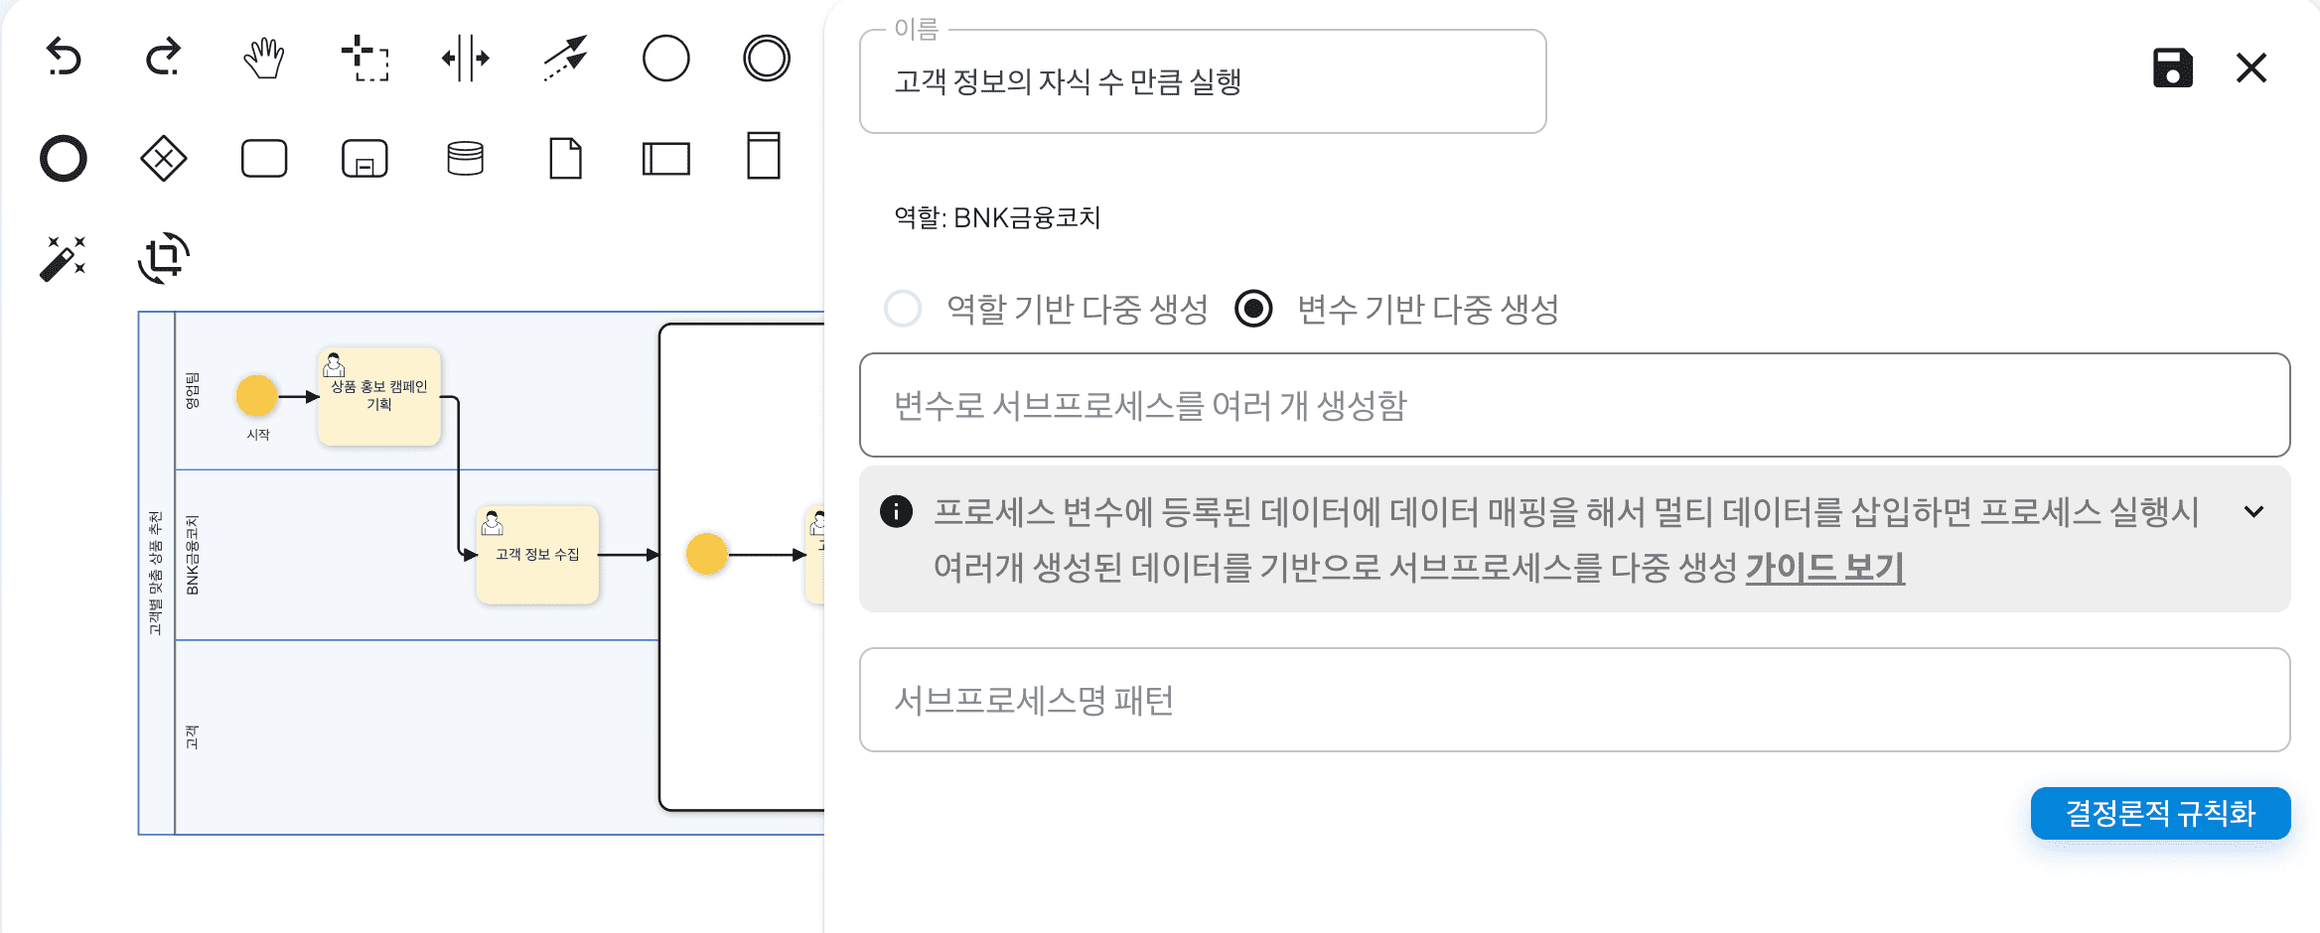Screen dimensions: 2320x933
Task: Select 역할 기반 다중 생성 radio option
Action: 903,309
